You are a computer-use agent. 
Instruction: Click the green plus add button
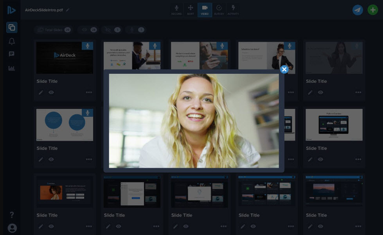(373, 10)
